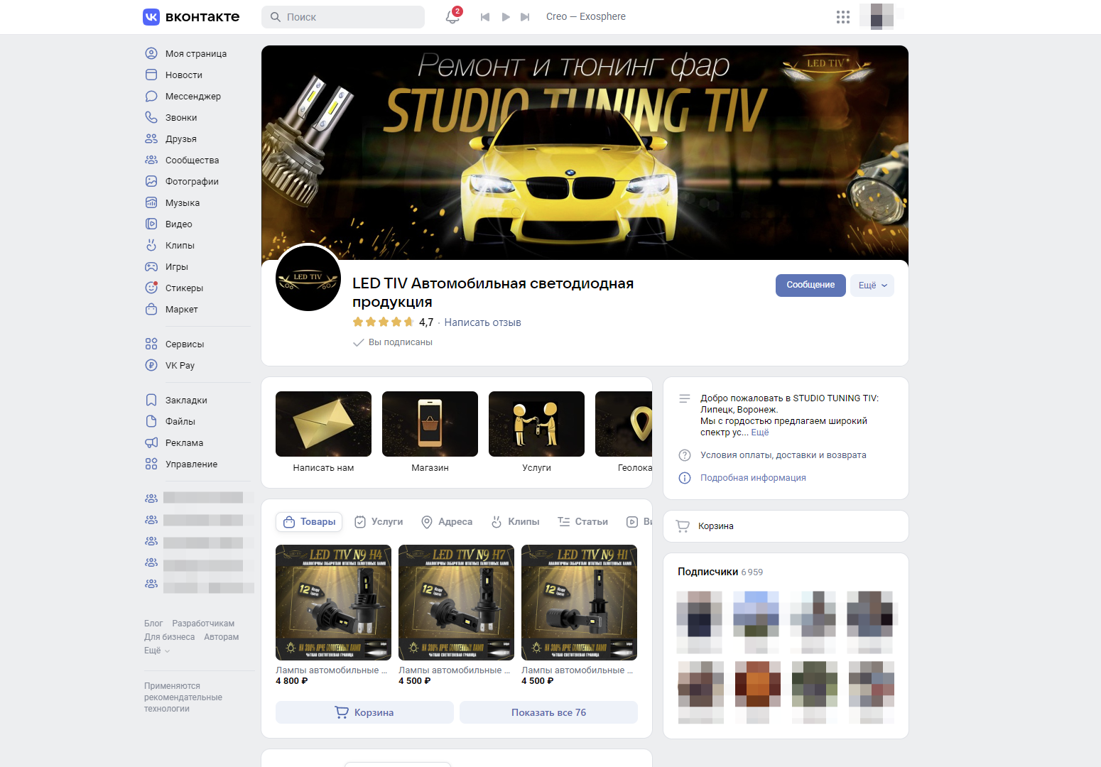Click the search field 'Поиск'
This screenshot has height=767, width=1101.
click(x=343, y=17)
